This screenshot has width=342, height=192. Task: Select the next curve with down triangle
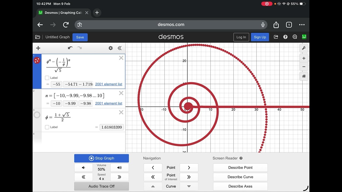(189, 186)
